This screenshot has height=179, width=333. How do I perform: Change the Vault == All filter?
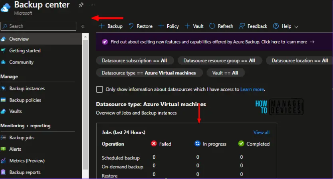[225, 73]
